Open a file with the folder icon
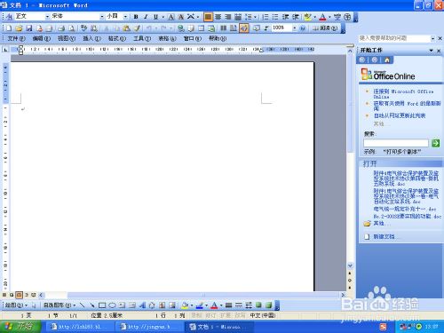444x333 pixels. click(19, 28)
